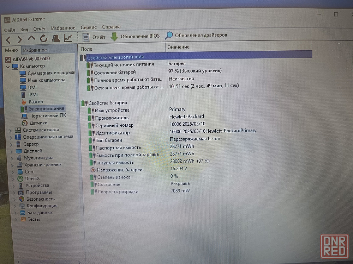Open the Сервис menu
Viewport: 353px width, 264px height.
click(x=89, y=27)
